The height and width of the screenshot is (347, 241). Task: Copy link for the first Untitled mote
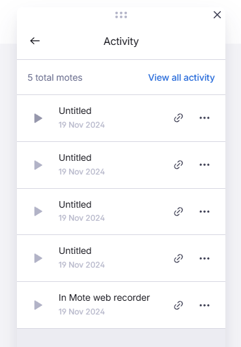pos(178,118)
